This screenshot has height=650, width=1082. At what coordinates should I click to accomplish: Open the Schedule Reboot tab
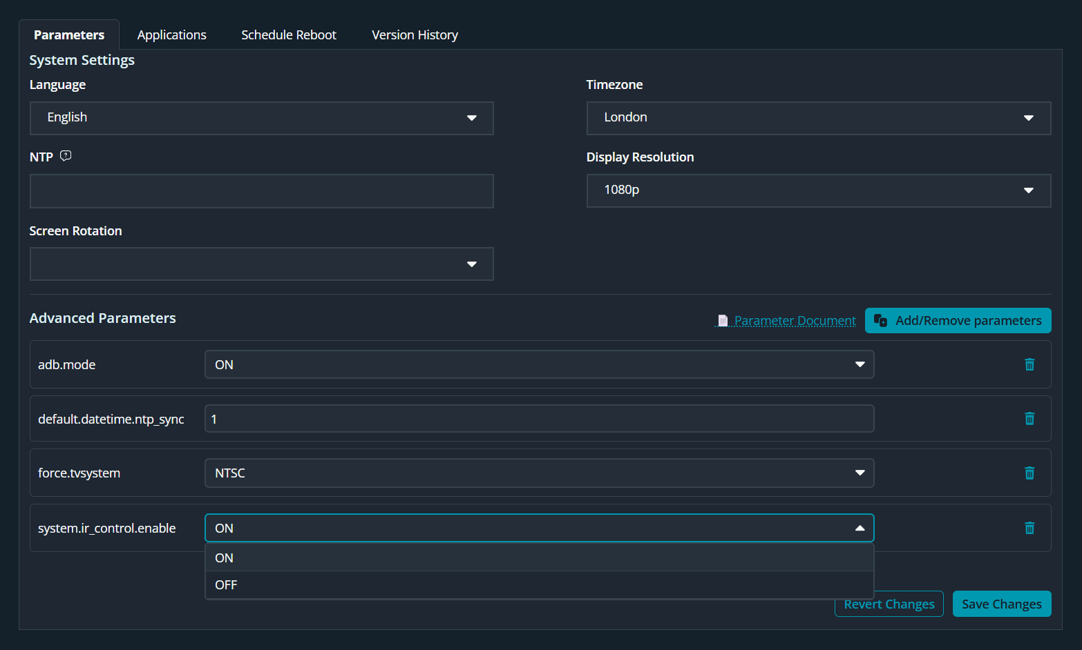click(288, 35)
